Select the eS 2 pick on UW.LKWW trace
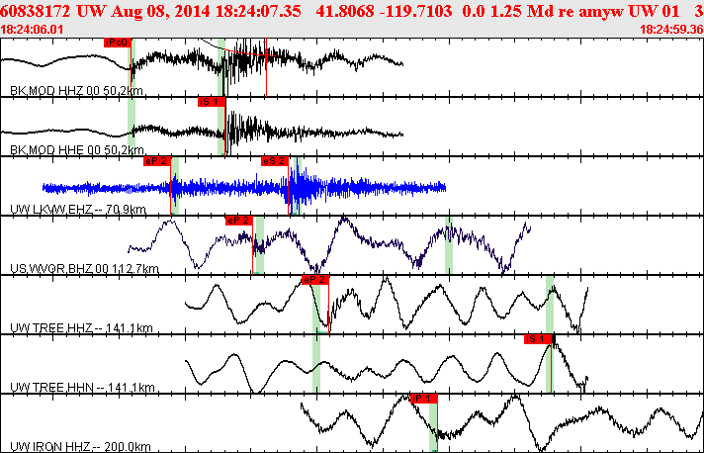The image size is (704, 453). (x=274, y=160)
